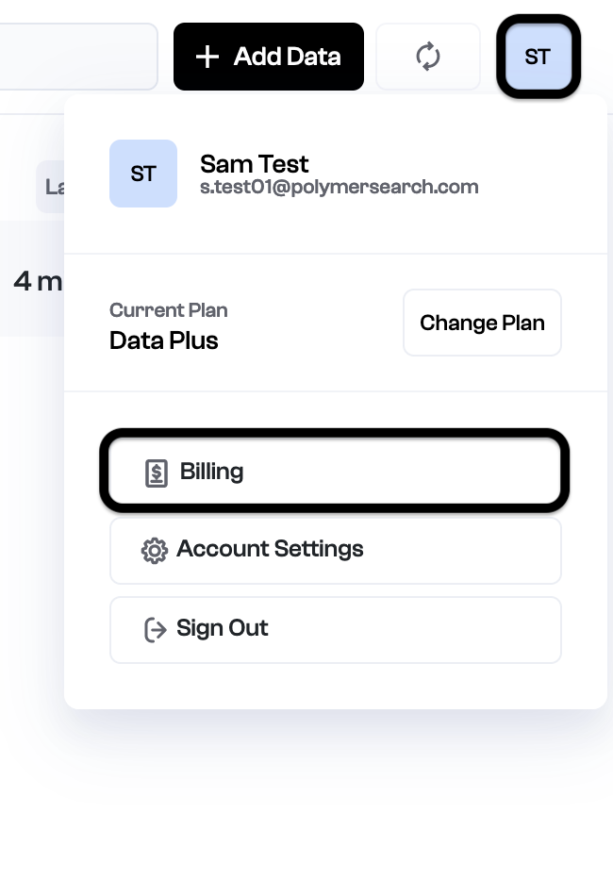Click the Current Plan label
Viewport: 613px width, 896px height.
[169, 310]
